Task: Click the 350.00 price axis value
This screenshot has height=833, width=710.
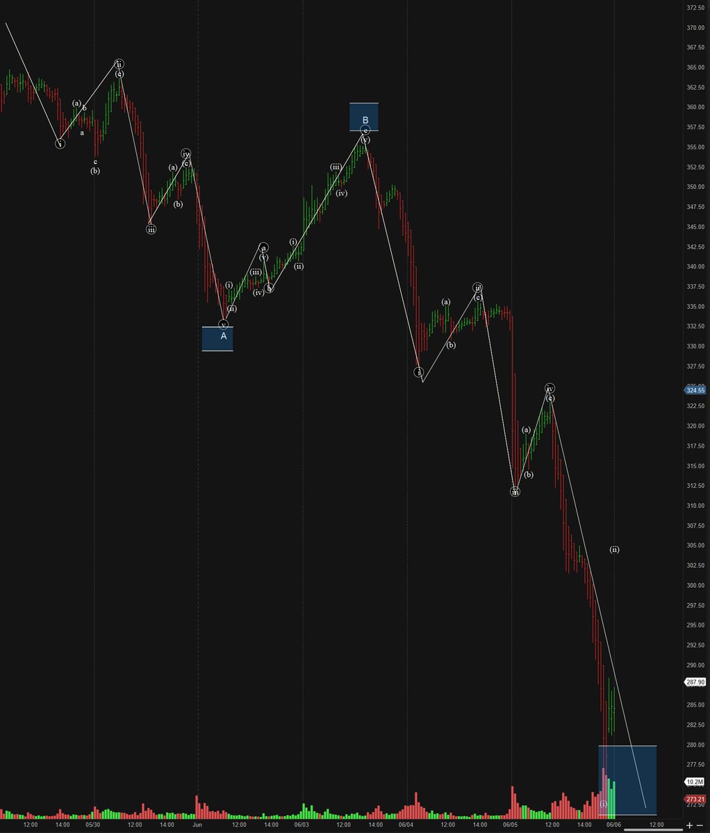Action: [695, 187]
